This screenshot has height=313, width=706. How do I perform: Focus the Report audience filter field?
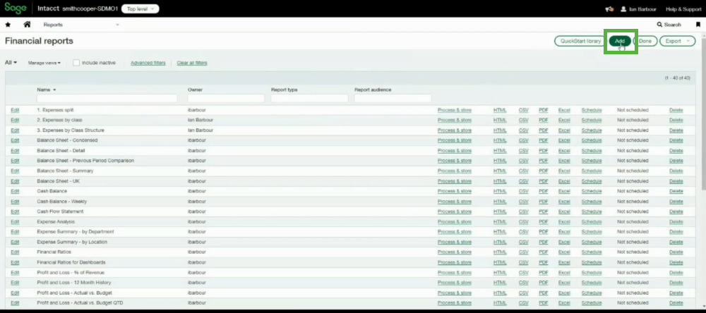coord(393,98)
